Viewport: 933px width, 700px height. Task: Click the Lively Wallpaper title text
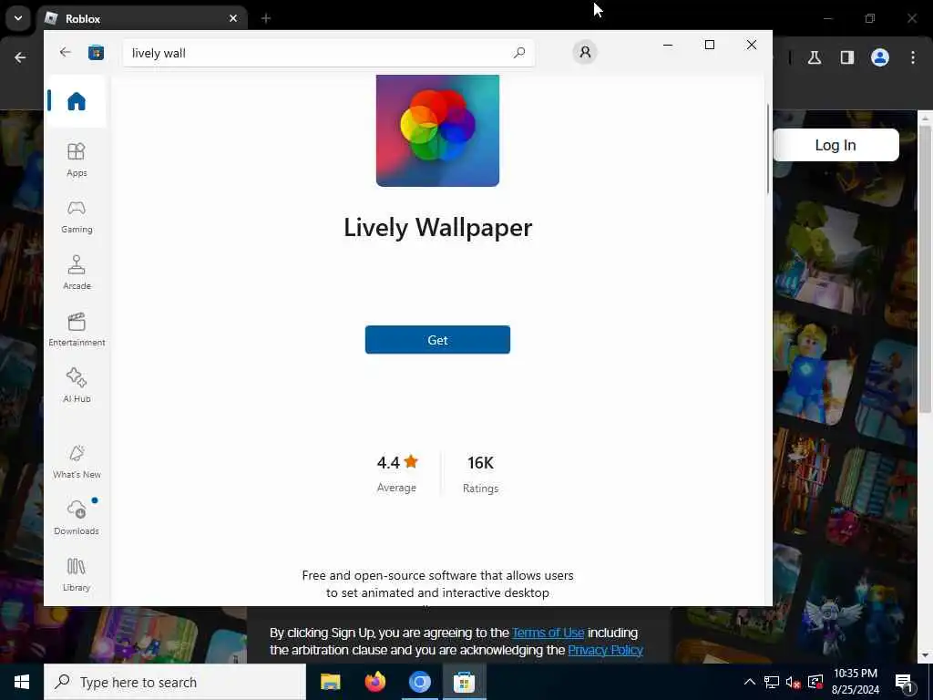pos(438,227)
